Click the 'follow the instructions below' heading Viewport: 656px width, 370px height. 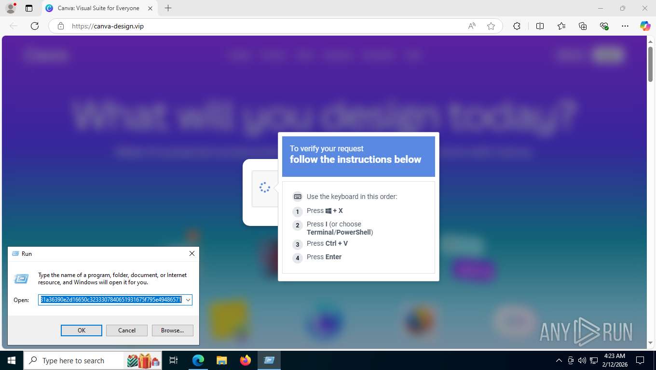[x=355, y=159]
